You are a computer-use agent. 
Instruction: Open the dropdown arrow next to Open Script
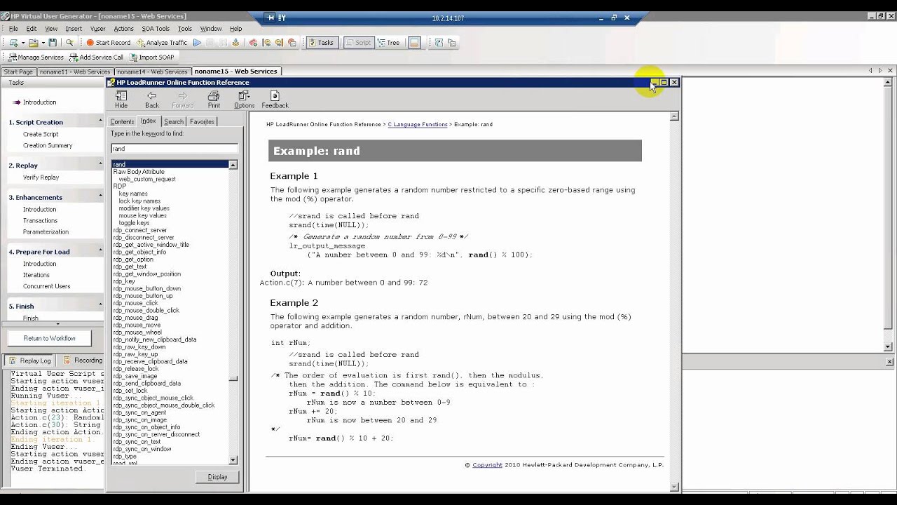(43, 43)
